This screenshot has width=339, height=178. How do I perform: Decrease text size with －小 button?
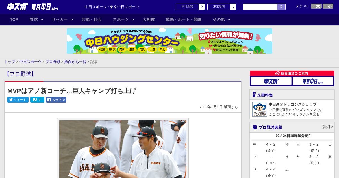[328, 6]
